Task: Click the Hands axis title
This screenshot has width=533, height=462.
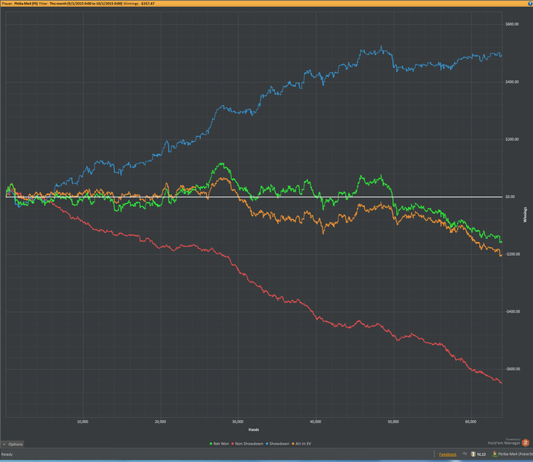Action: coord(254,430)
